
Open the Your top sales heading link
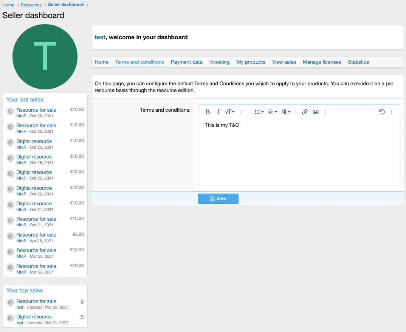click(24, 290)
